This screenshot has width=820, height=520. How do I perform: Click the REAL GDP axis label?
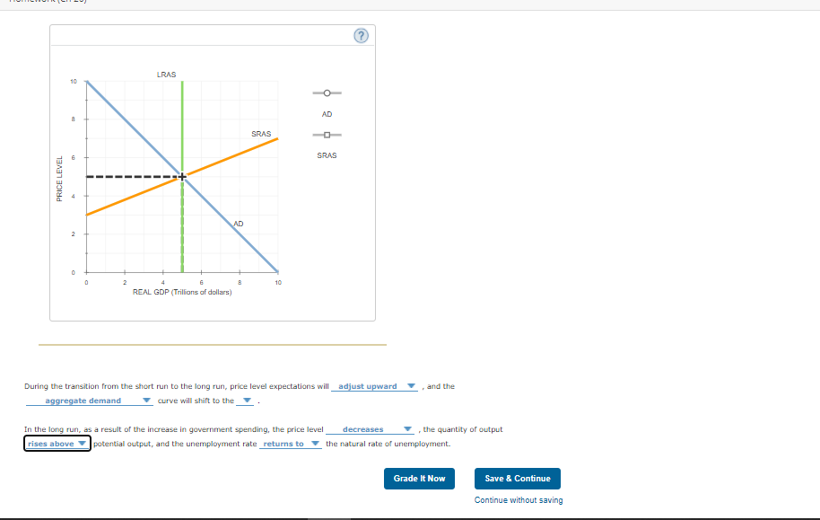(183, 292)
